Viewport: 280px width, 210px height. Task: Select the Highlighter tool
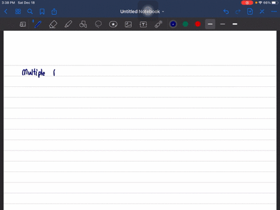point(68,24)
